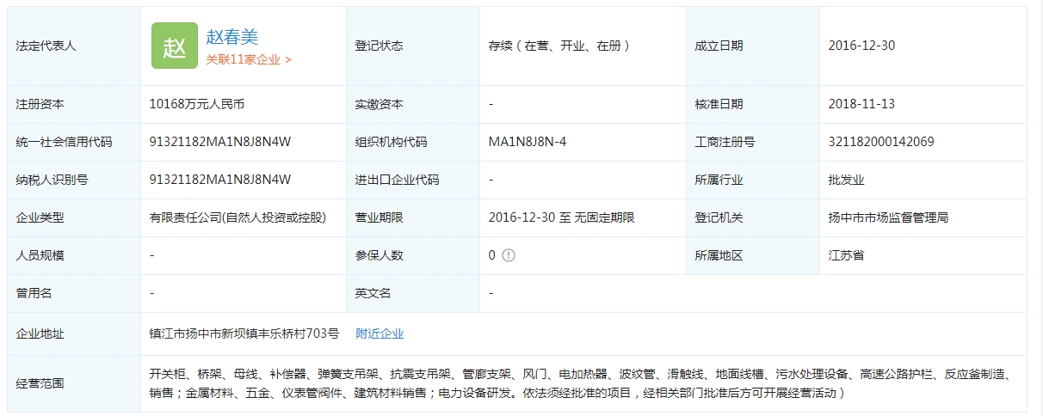The width and height of the screenshot is (1043, 416).
Task: Open legal representative 赵春美 profile link
Action: [x=232, y=37]
